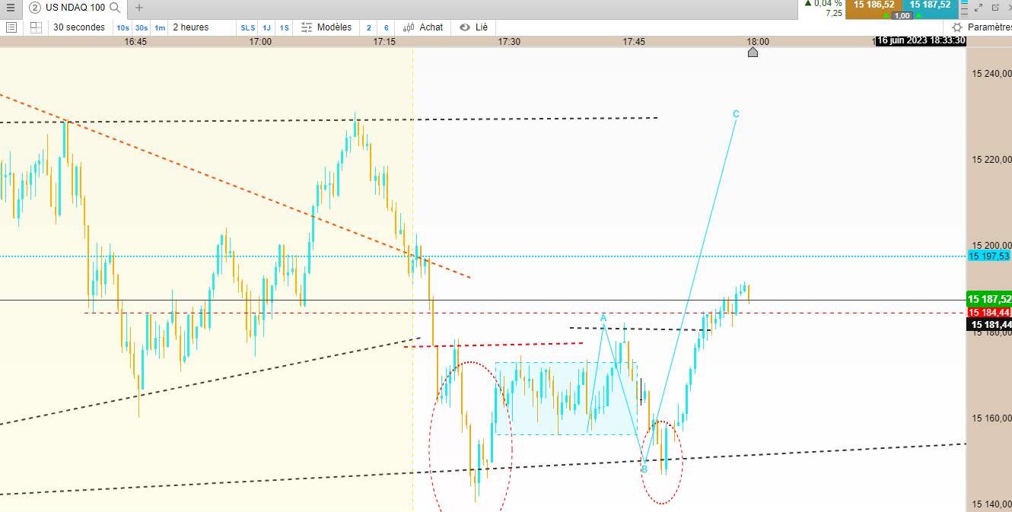Expand the Achat order dropdown
Viewport: 1012px width, 512px height.
pos(423,27)
